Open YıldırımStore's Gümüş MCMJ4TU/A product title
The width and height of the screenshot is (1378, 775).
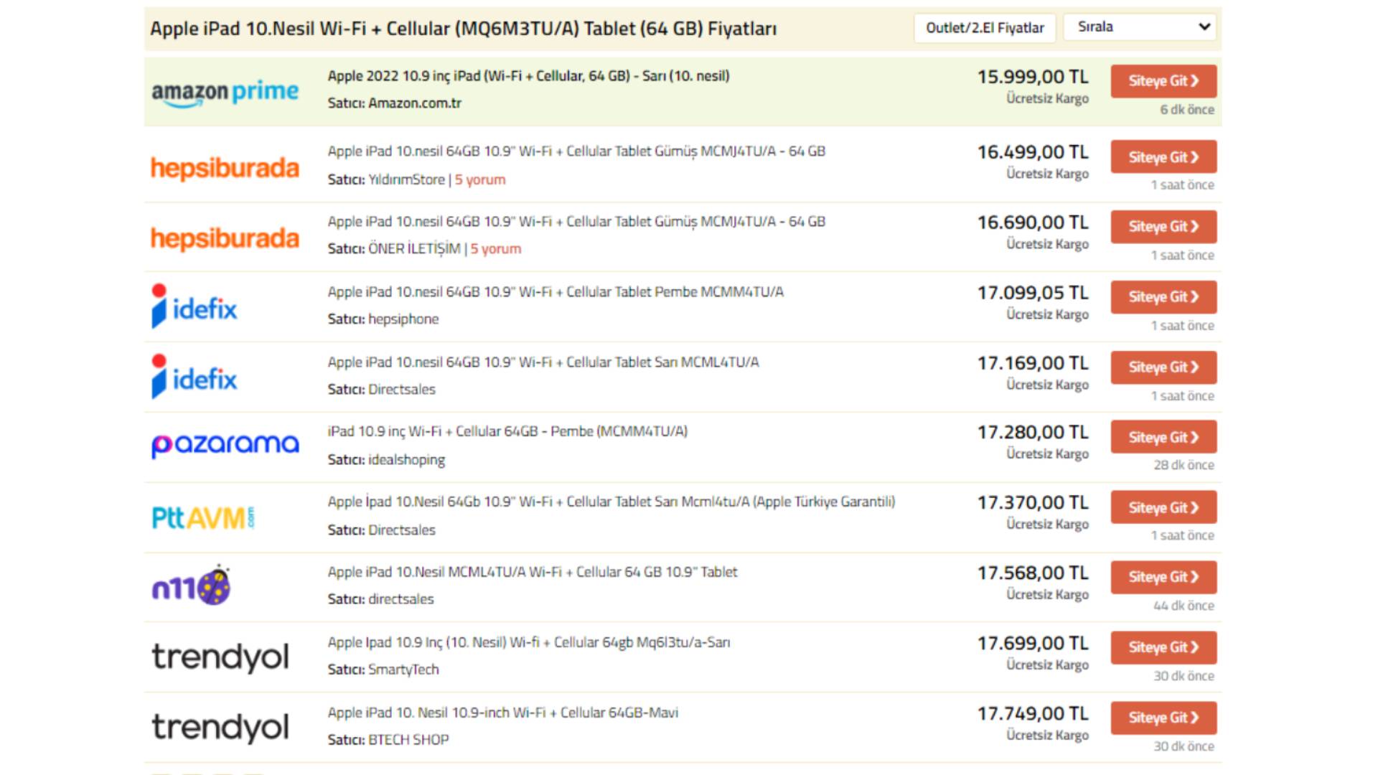(576, 151)
